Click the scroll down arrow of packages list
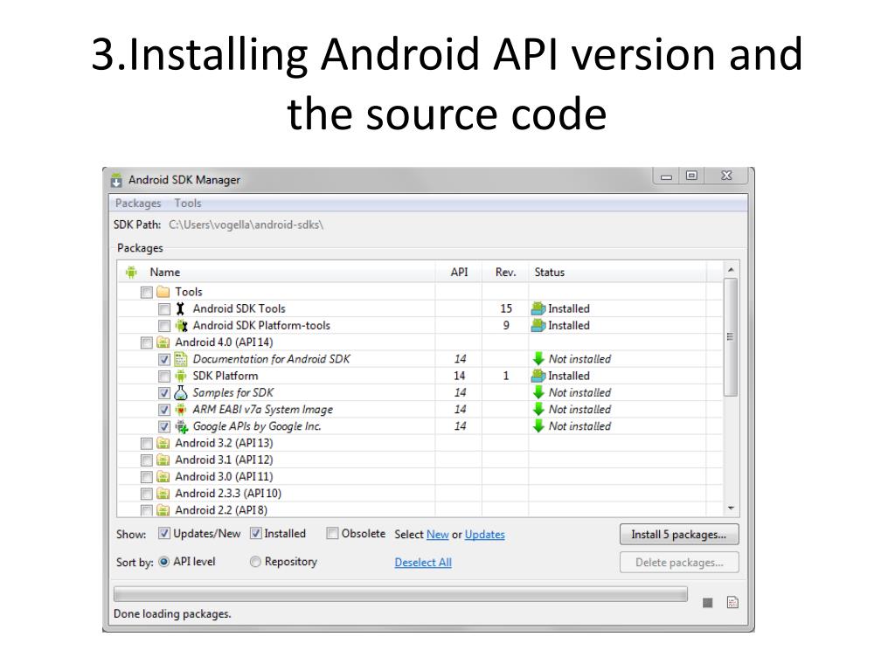 click(x=731, y=508)
